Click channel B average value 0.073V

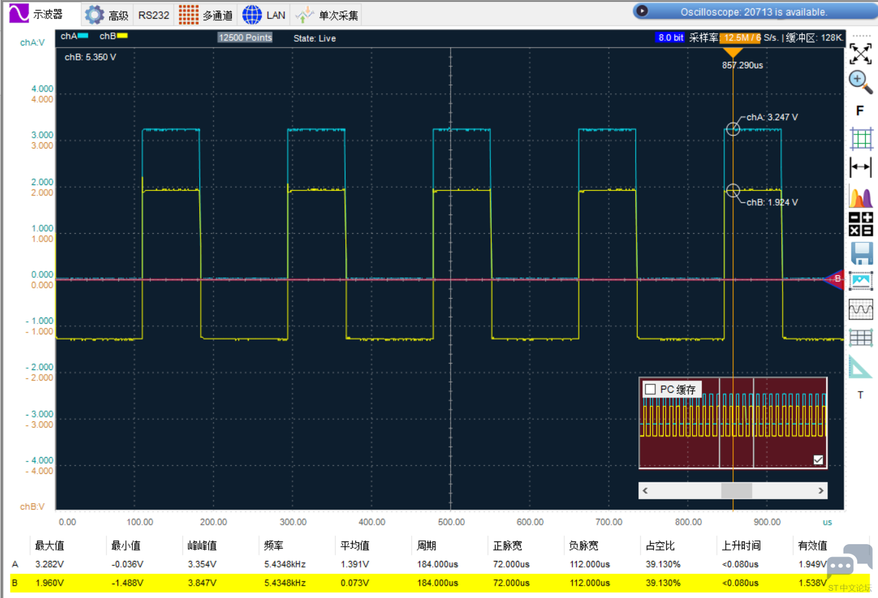[355, 583]
